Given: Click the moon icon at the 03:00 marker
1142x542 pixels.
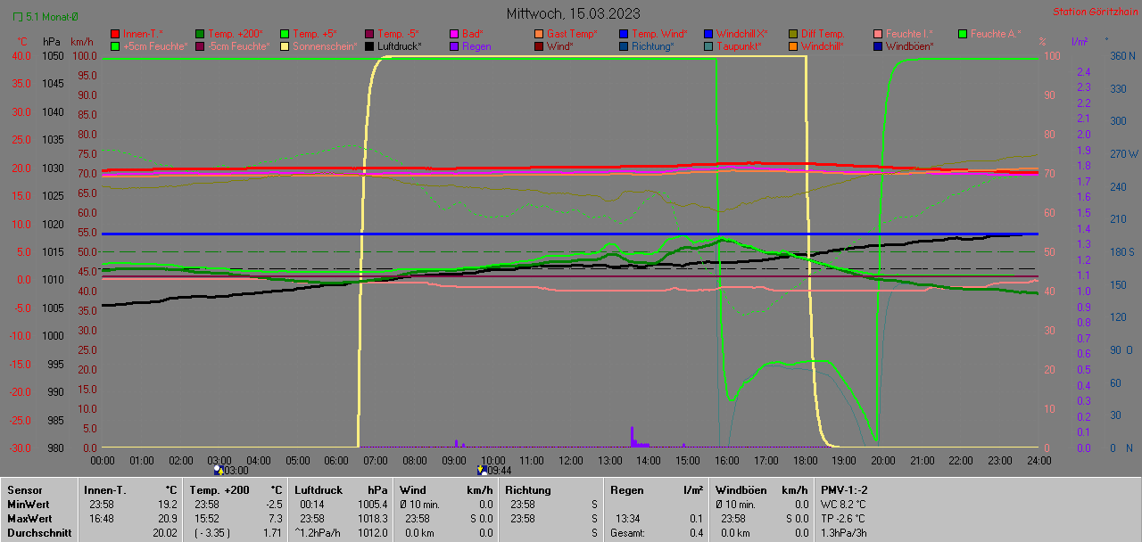Looking at the screenshot, I should [218, 469].
